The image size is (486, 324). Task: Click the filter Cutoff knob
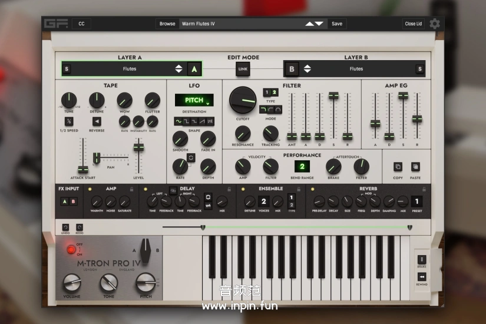tap(243, 100)
